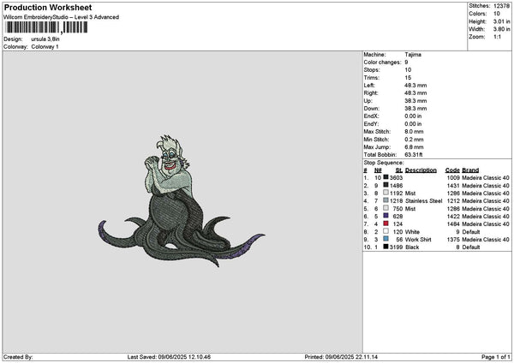The height and width of the screenshot is (363, 514).
Task: Click the Colors value '10' in header
Action: point(497,14)
